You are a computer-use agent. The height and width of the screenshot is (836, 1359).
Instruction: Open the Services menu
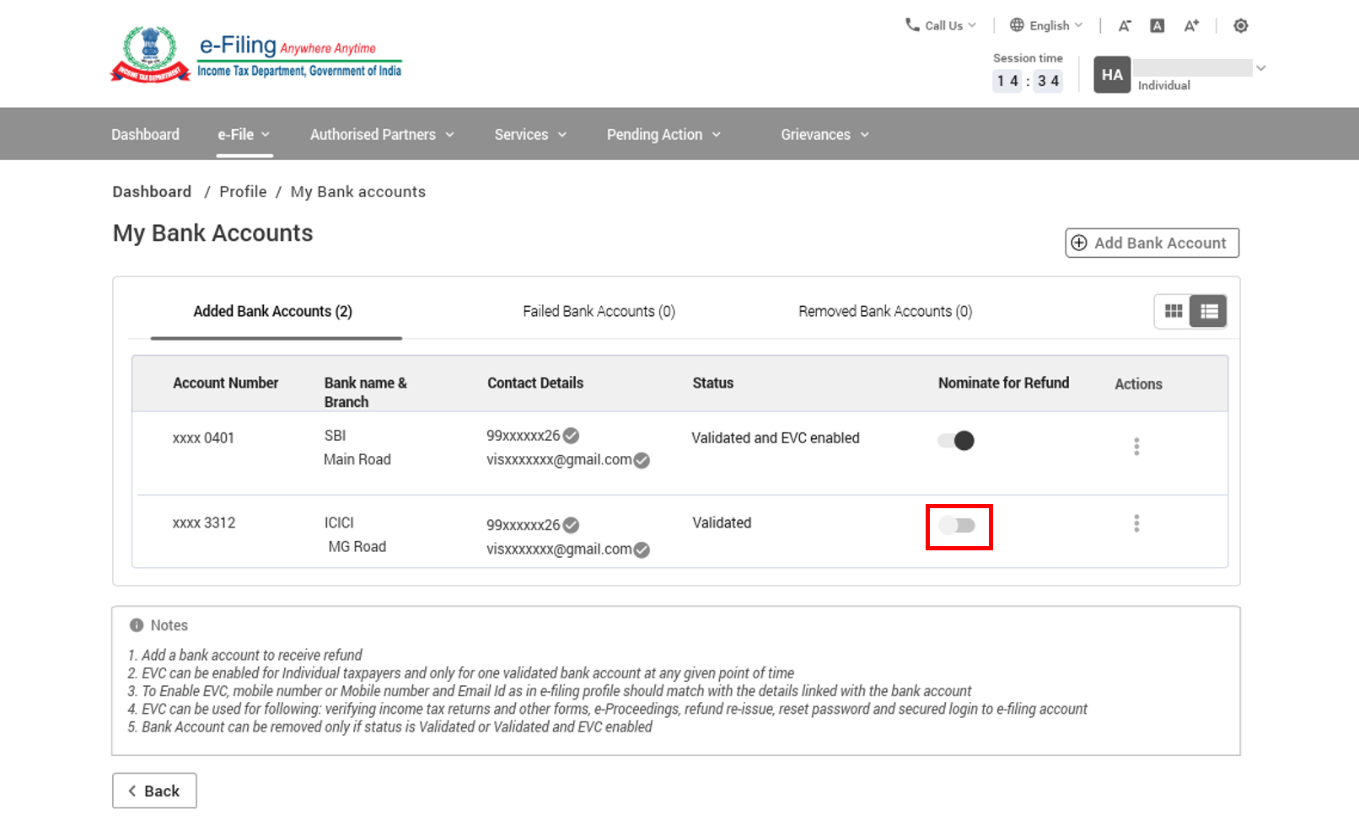coord(529,135)
